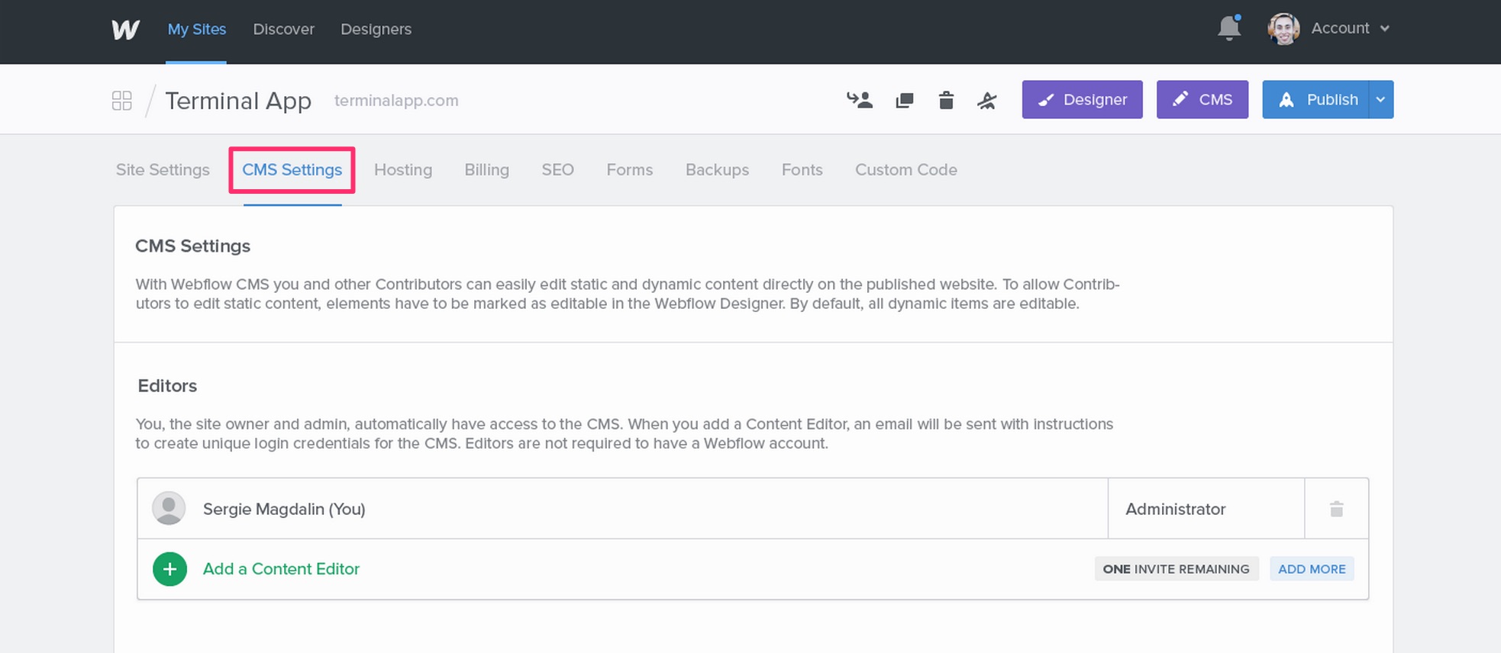This screenshot has width=1501, height=653.
Task: Go to My Sites
Action: pyautogui.click(x=197, y=29)
